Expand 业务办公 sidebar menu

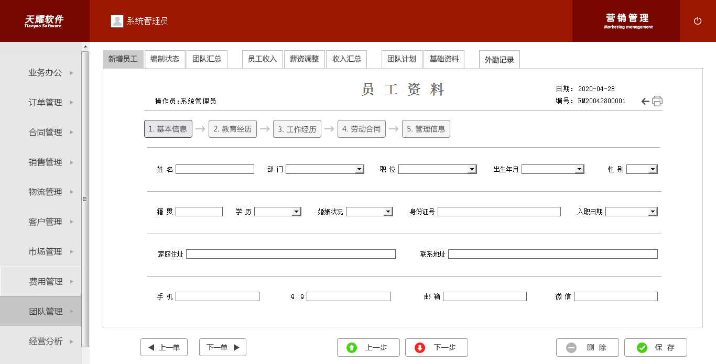tap(40, 73)
